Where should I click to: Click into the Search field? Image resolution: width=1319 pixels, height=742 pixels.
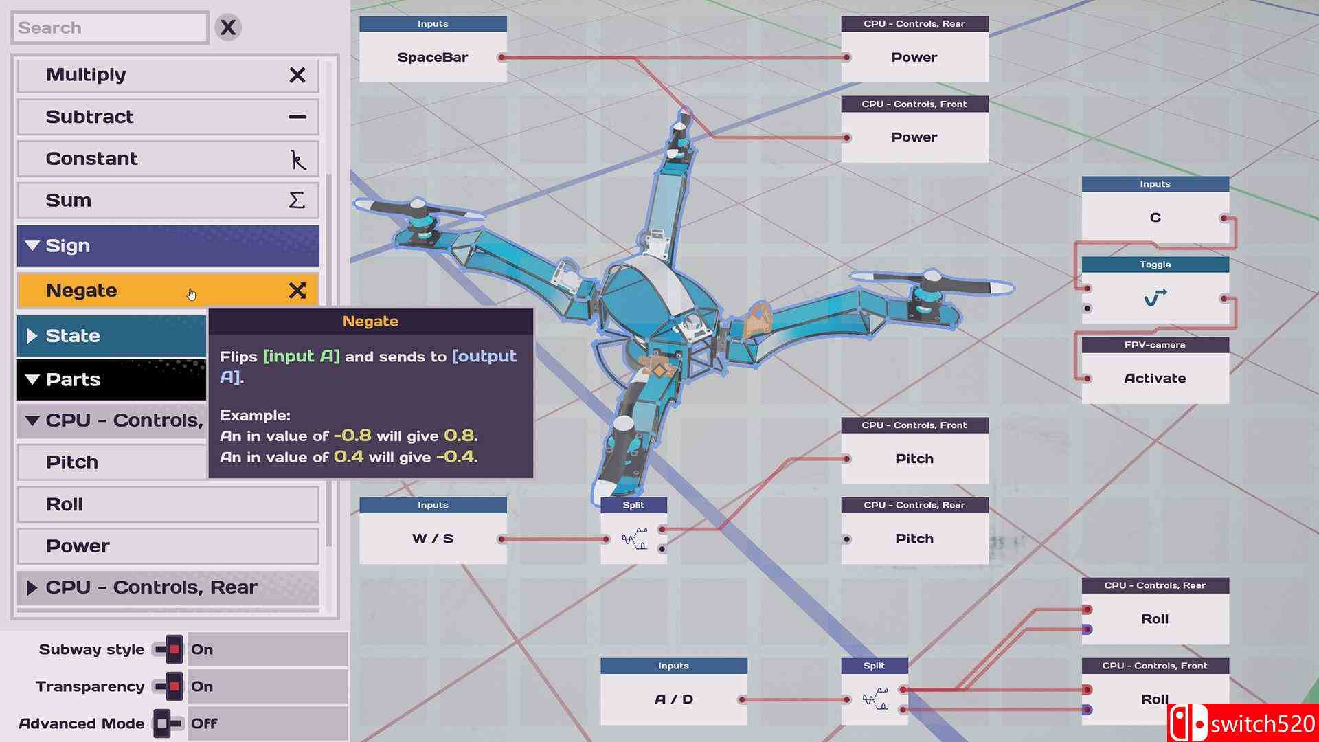[110, 28]
